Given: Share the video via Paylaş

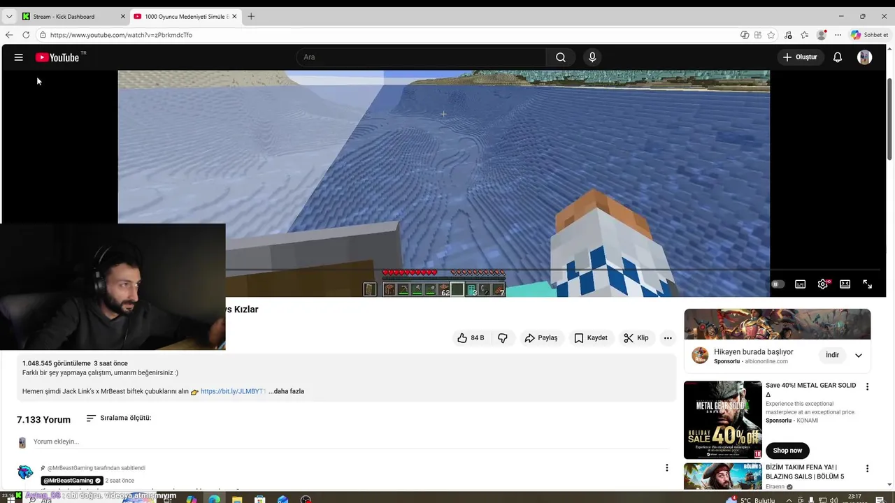Looking at the screenshot, I should [541, 338].
